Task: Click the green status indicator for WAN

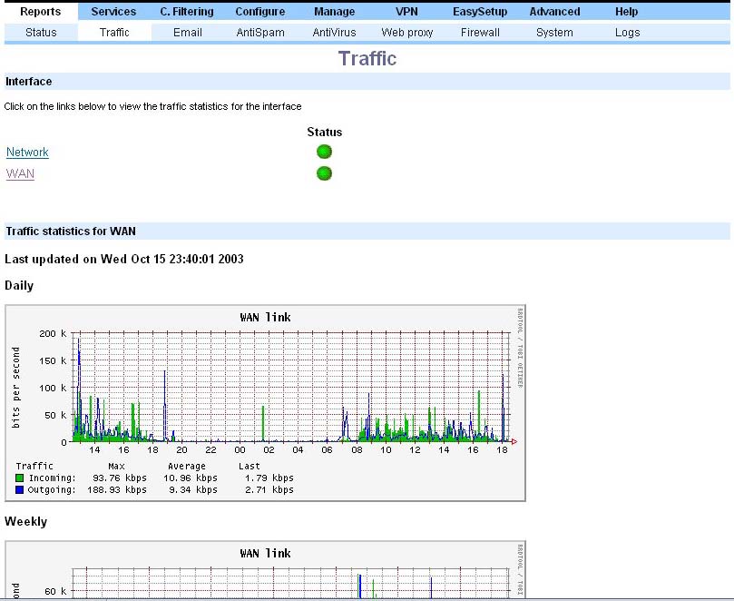Action: click(324, 173)
